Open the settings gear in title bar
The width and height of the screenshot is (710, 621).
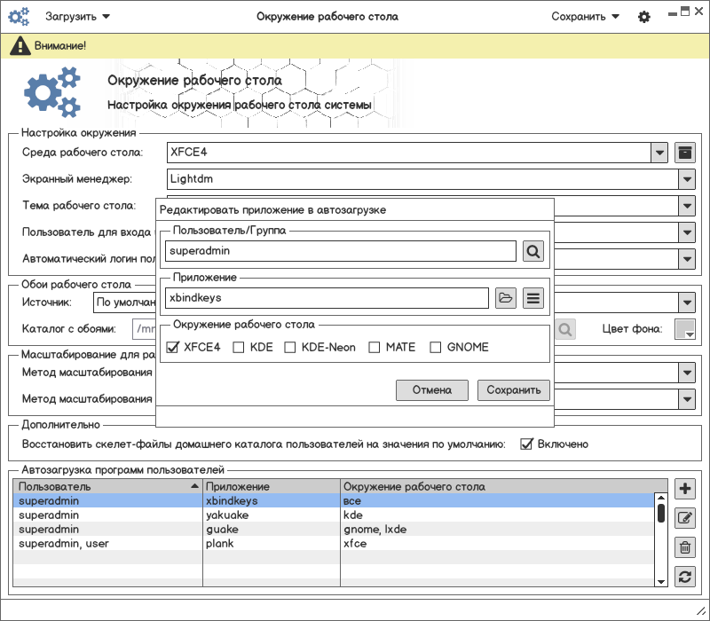point(644,17)
